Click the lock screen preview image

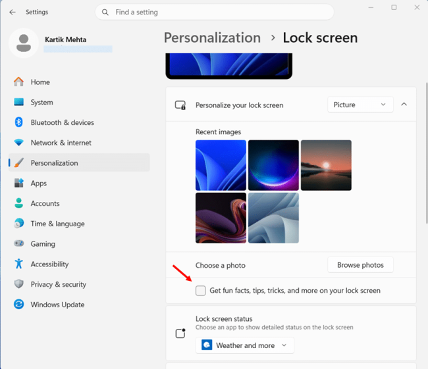(x=228, y=66)
